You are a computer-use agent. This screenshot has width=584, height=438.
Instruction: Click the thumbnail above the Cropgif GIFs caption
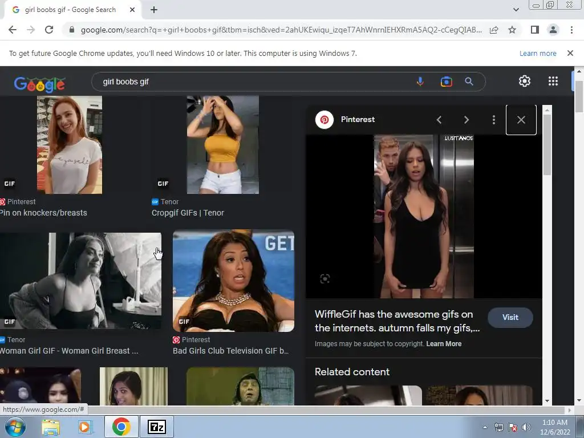(223, 144)
